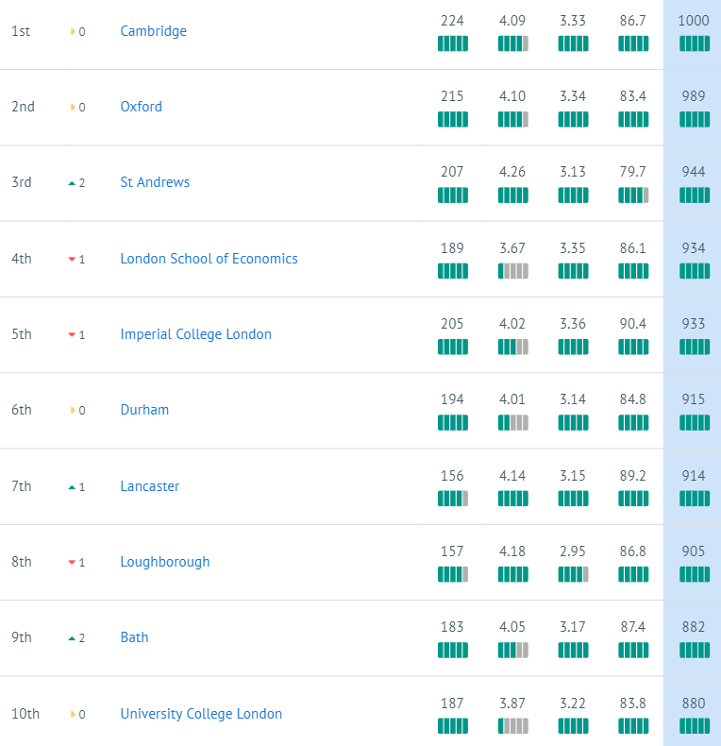This screenshot has height=746, width=721.
Task: Click LSE bar indicator under 3.67
Action: click(512, 271)
